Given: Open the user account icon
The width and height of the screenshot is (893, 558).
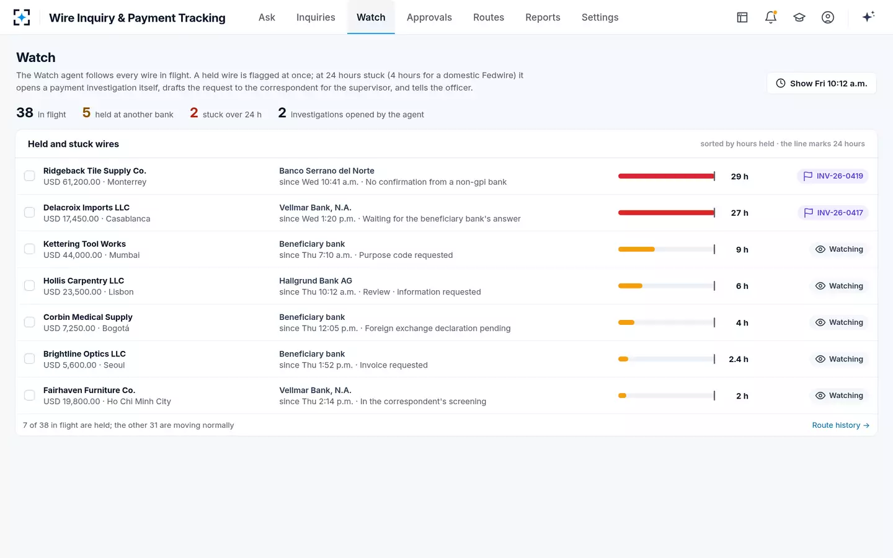Looking at the screenshot, I should [x=828, y=17].
